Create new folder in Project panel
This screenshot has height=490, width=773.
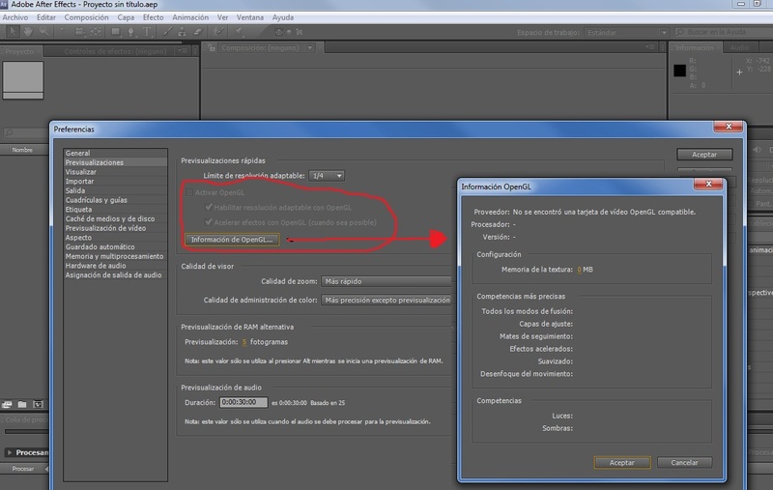pos(22,404)
